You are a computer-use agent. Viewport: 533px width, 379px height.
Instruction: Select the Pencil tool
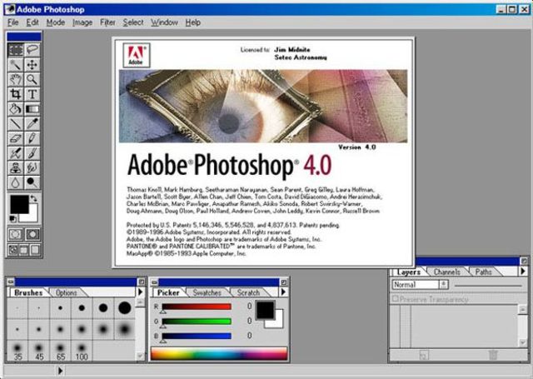click(32, 138)
